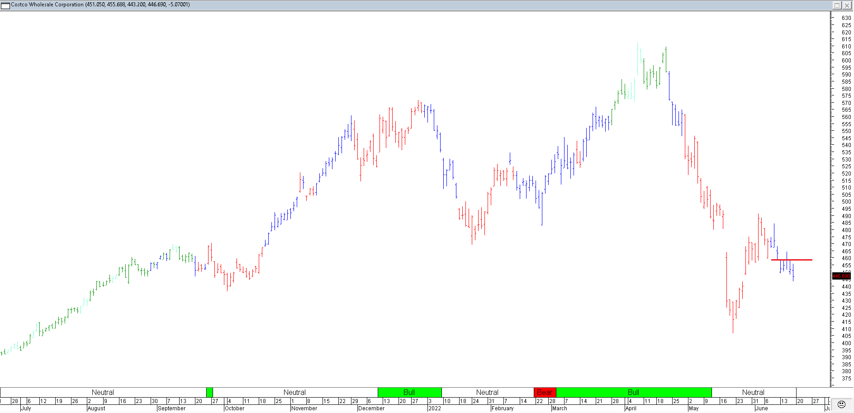Click the 630 price axis label

point(846,18)
